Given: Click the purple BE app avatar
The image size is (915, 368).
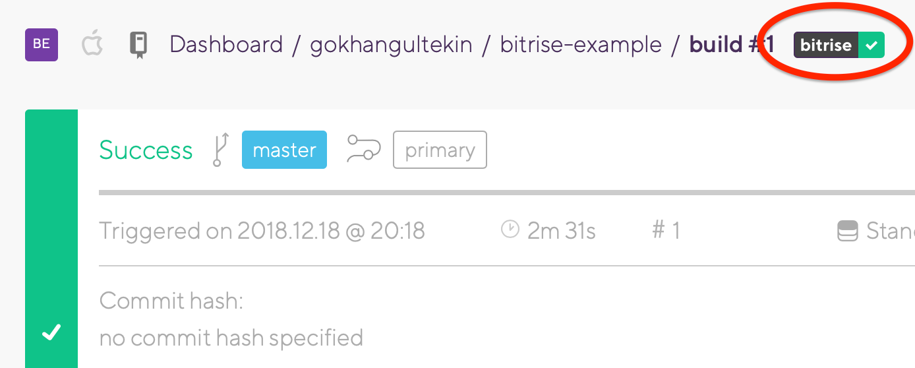Looking at the screenshot, I should click(x=42, y=45).
